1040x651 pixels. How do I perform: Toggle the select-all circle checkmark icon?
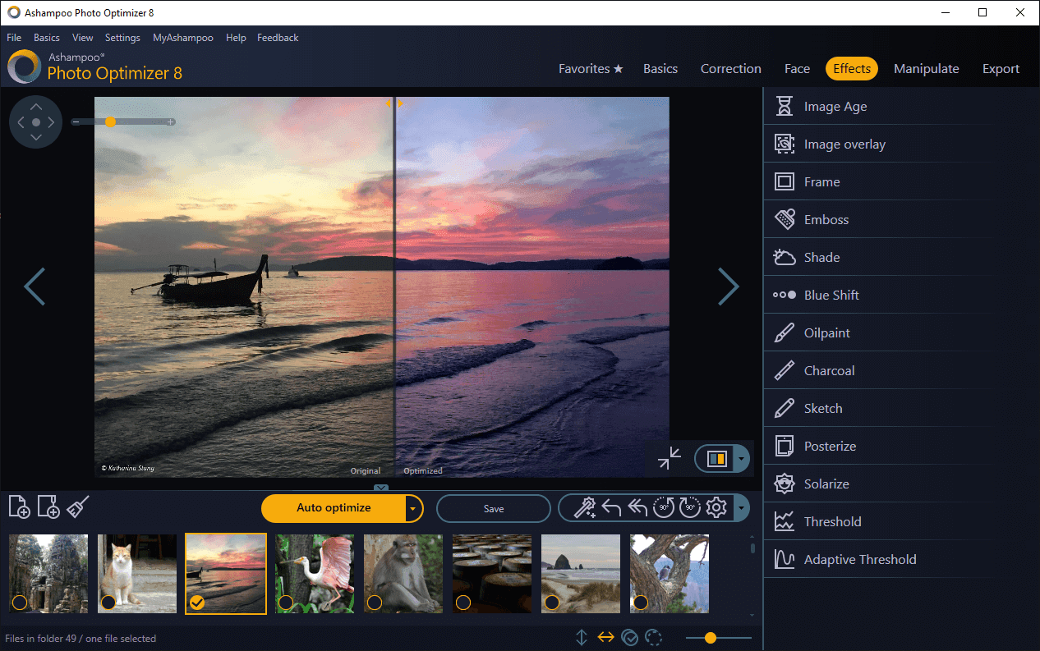pos(629,637)
